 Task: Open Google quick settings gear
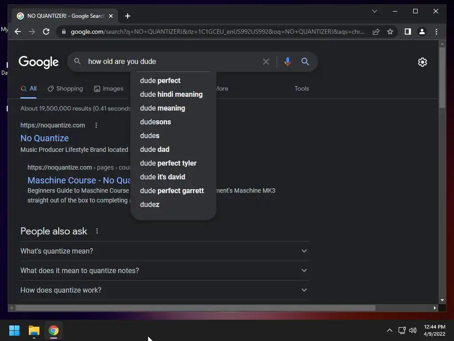423,62
